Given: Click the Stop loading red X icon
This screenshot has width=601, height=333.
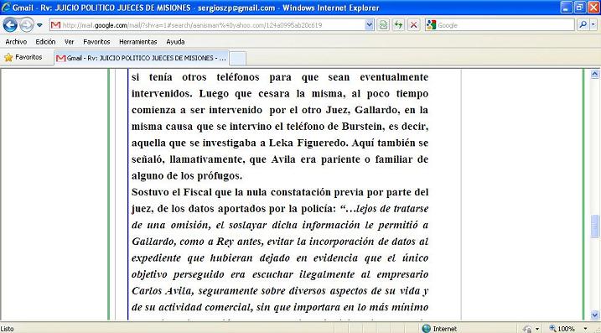Looking at the screenshot, I should [413, 25].
